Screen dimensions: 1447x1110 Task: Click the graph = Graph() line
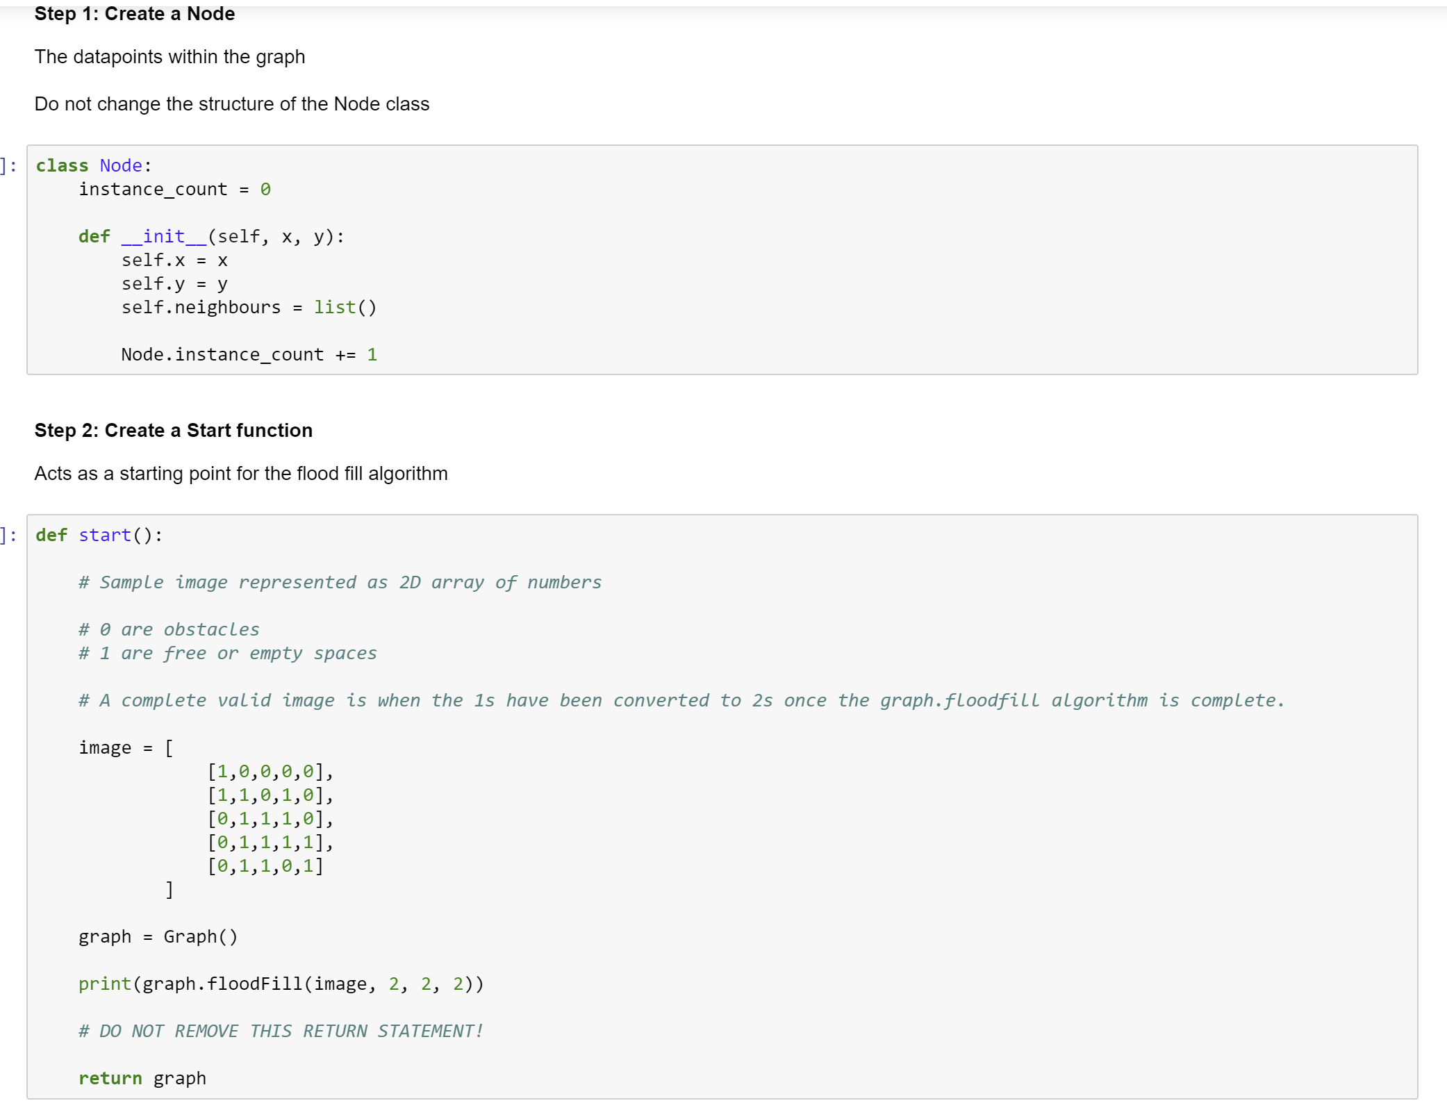(158, 936)
